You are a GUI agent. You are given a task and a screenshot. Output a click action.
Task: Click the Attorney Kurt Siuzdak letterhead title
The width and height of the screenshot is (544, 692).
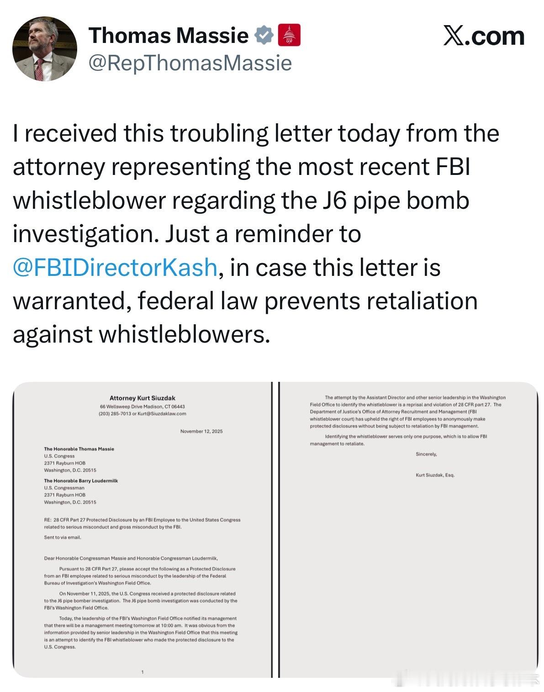(x=142, y=398)
